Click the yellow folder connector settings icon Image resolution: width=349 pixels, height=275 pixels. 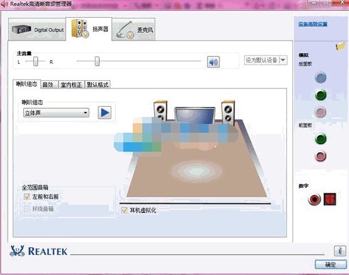340,46
